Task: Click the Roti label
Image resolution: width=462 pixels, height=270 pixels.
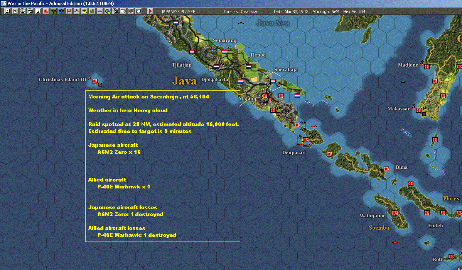Action: [x=437, y=260]
